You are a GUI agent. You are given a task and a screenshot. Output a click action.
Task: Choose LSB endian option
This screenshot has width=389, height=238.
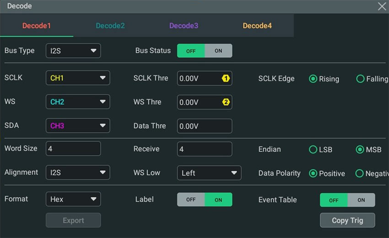tap(313, 149)
